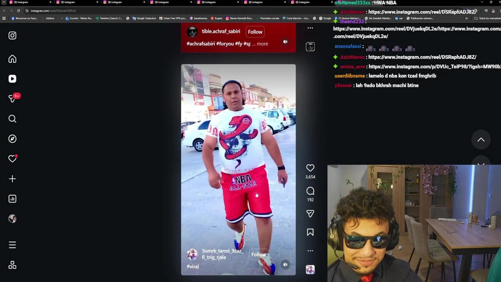501x282 pixels.
Task: Expand caption with 'more' on achrafsabiri reel
Action: click(x=262, y=44)
